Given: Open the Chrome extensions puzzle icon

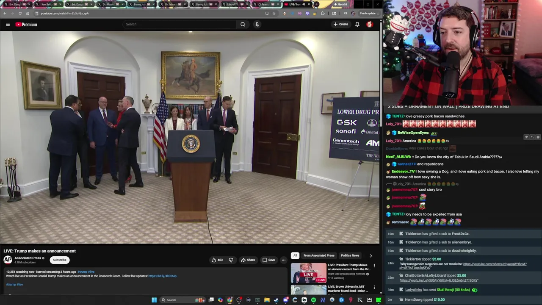Looking at the screenshot, I should coord(323,13).
